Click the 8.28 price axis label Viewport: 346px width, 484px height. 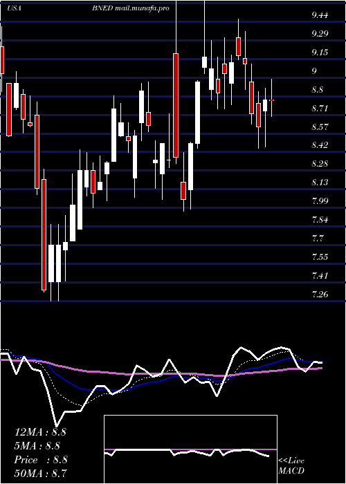pos(320,164)
